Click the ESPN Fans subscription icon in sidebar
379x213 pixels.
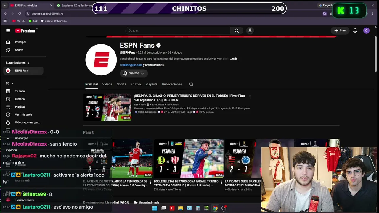8,71
